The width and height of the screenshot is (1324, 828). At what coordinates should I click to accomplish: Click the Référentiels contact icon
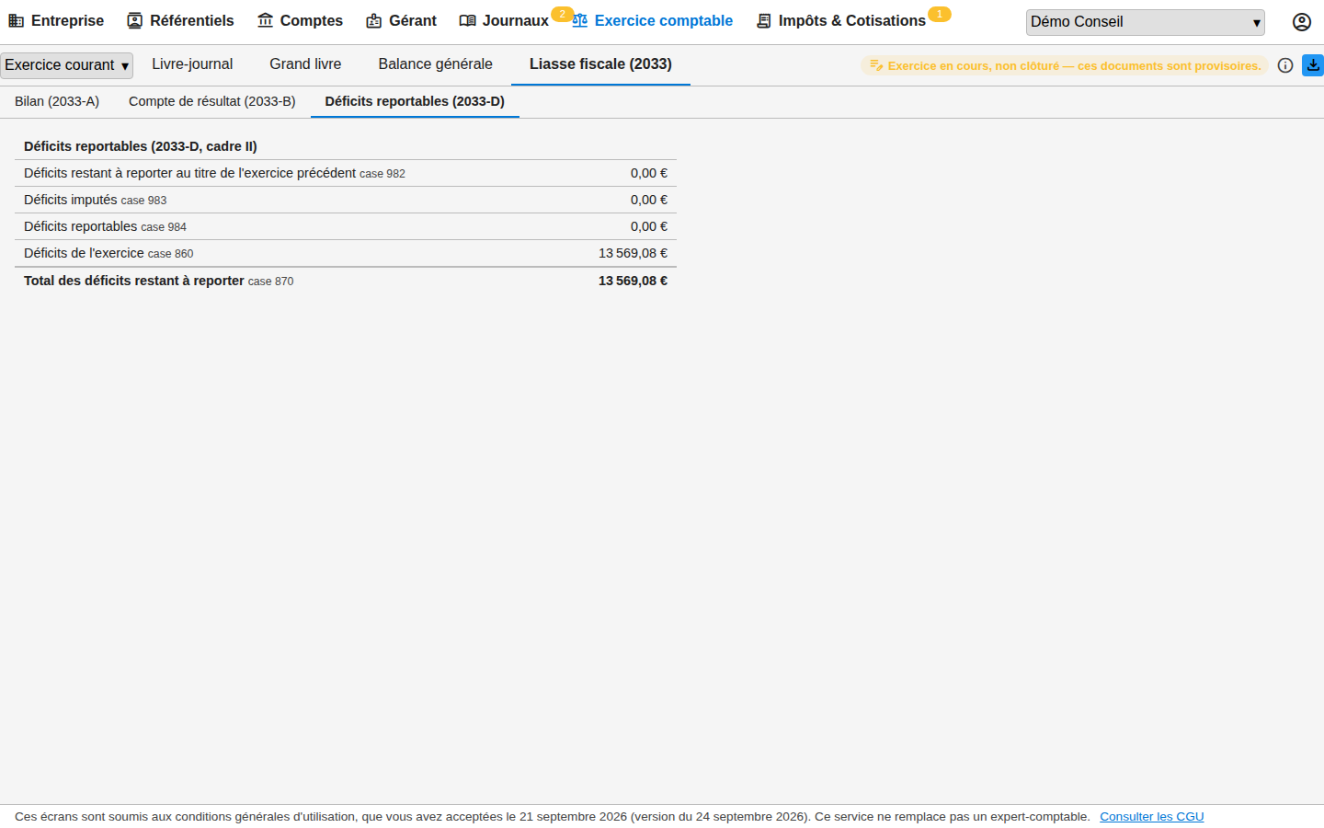click(135, 21)
